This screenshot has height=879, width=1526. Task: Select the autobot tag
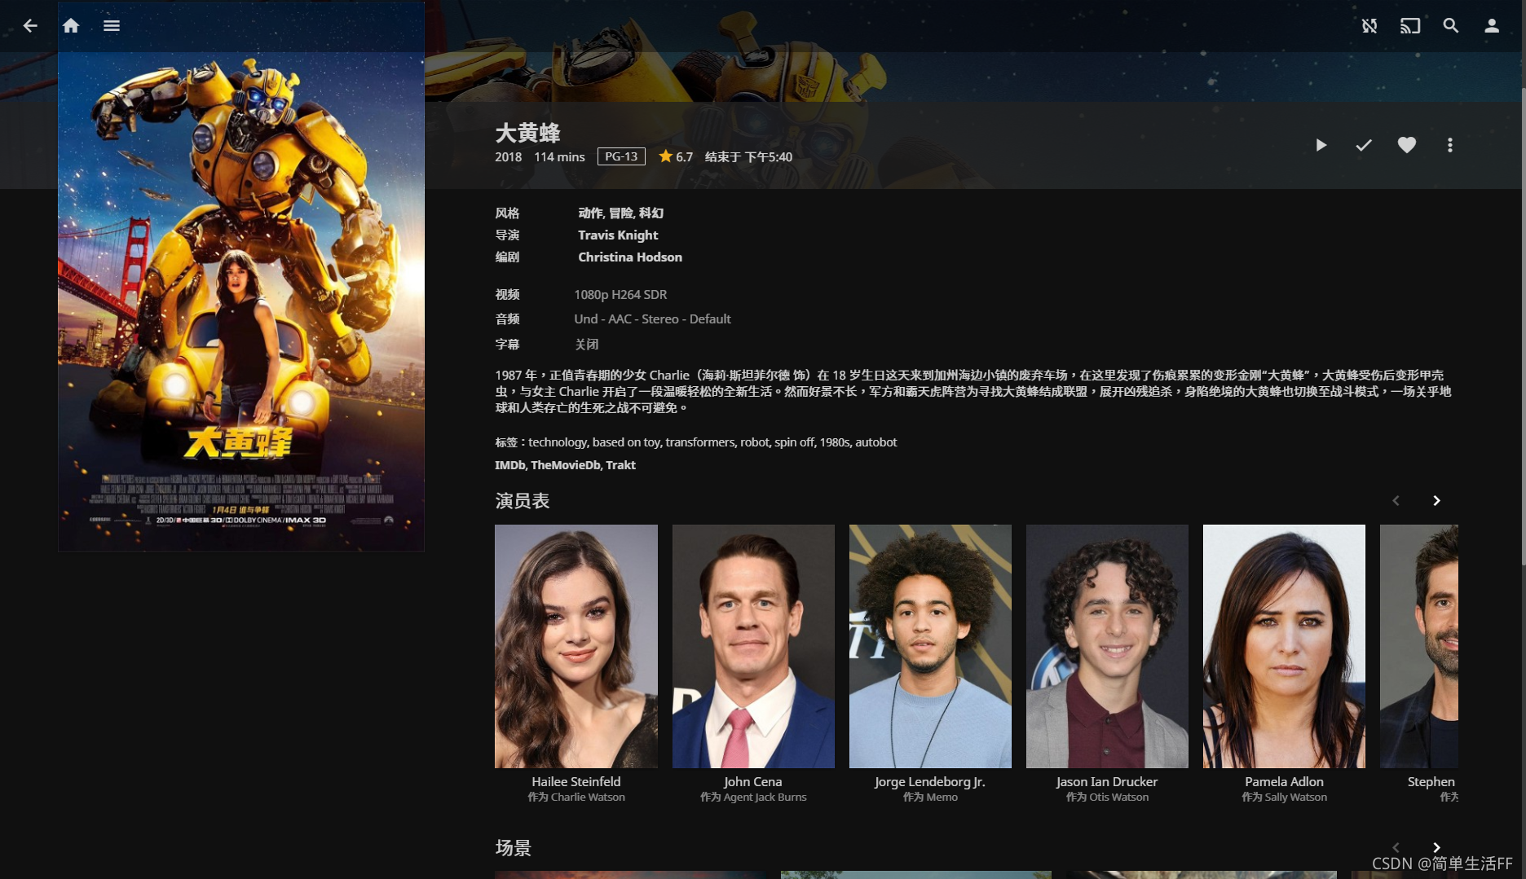coord(876,442)
